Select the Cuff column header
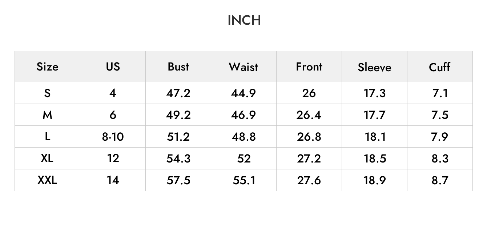This screenshot has height=249, width=487. [440, 67]
